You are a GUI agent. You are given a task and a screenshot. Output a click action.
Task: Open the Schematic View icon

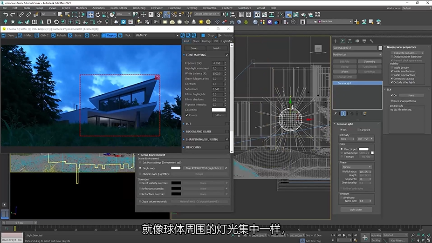pos(271,14)
